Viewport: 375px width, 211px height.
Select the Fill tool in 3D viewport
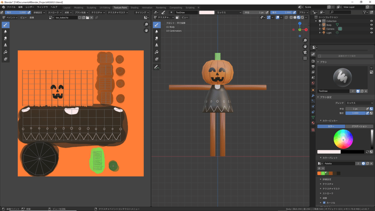tap(156, 52)
